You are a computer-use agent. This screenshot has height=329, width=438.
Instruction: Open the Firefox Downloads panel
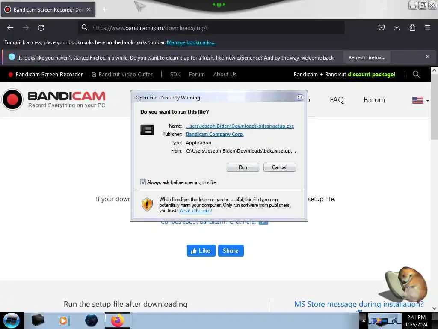(397, 27)
